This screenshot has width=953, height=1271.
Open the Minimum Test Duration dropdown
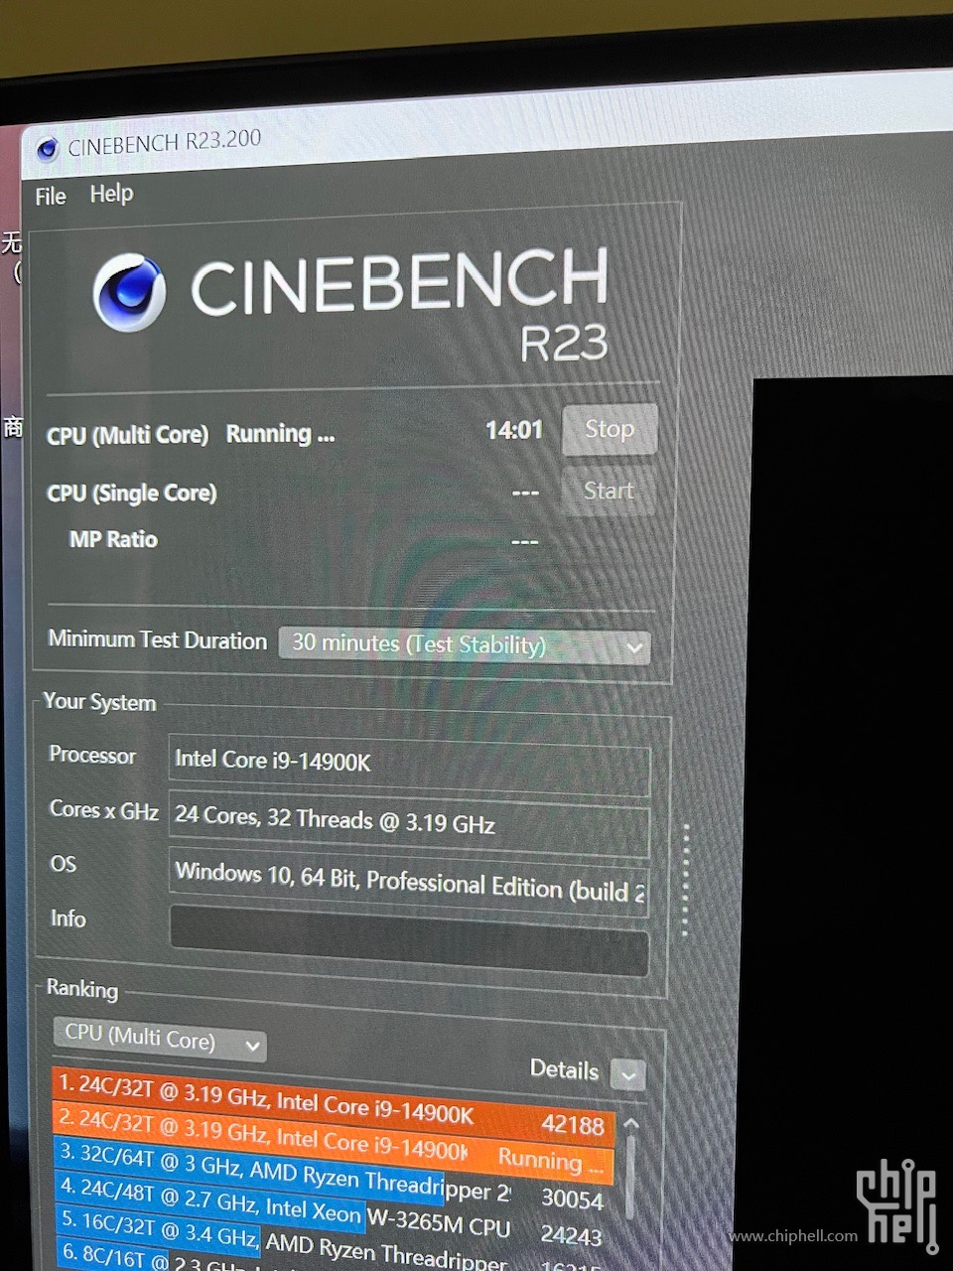pos(465,644)
